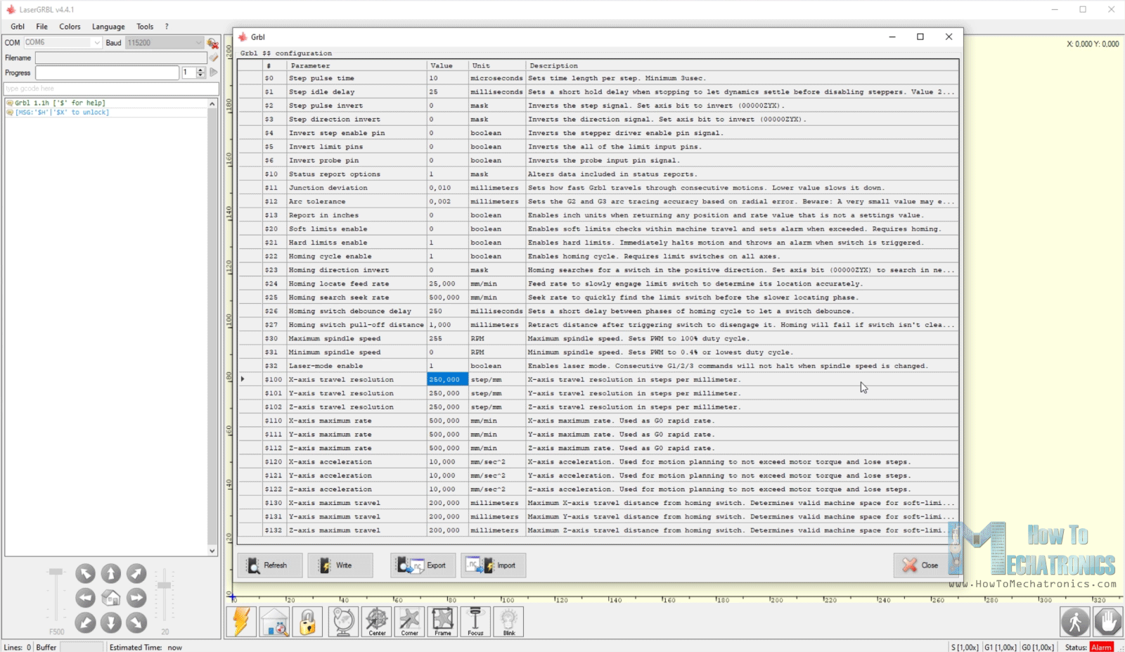Viewport: 1125px width, 652px height.
Task: Open the Tools menu
Action: coord(145,26)
